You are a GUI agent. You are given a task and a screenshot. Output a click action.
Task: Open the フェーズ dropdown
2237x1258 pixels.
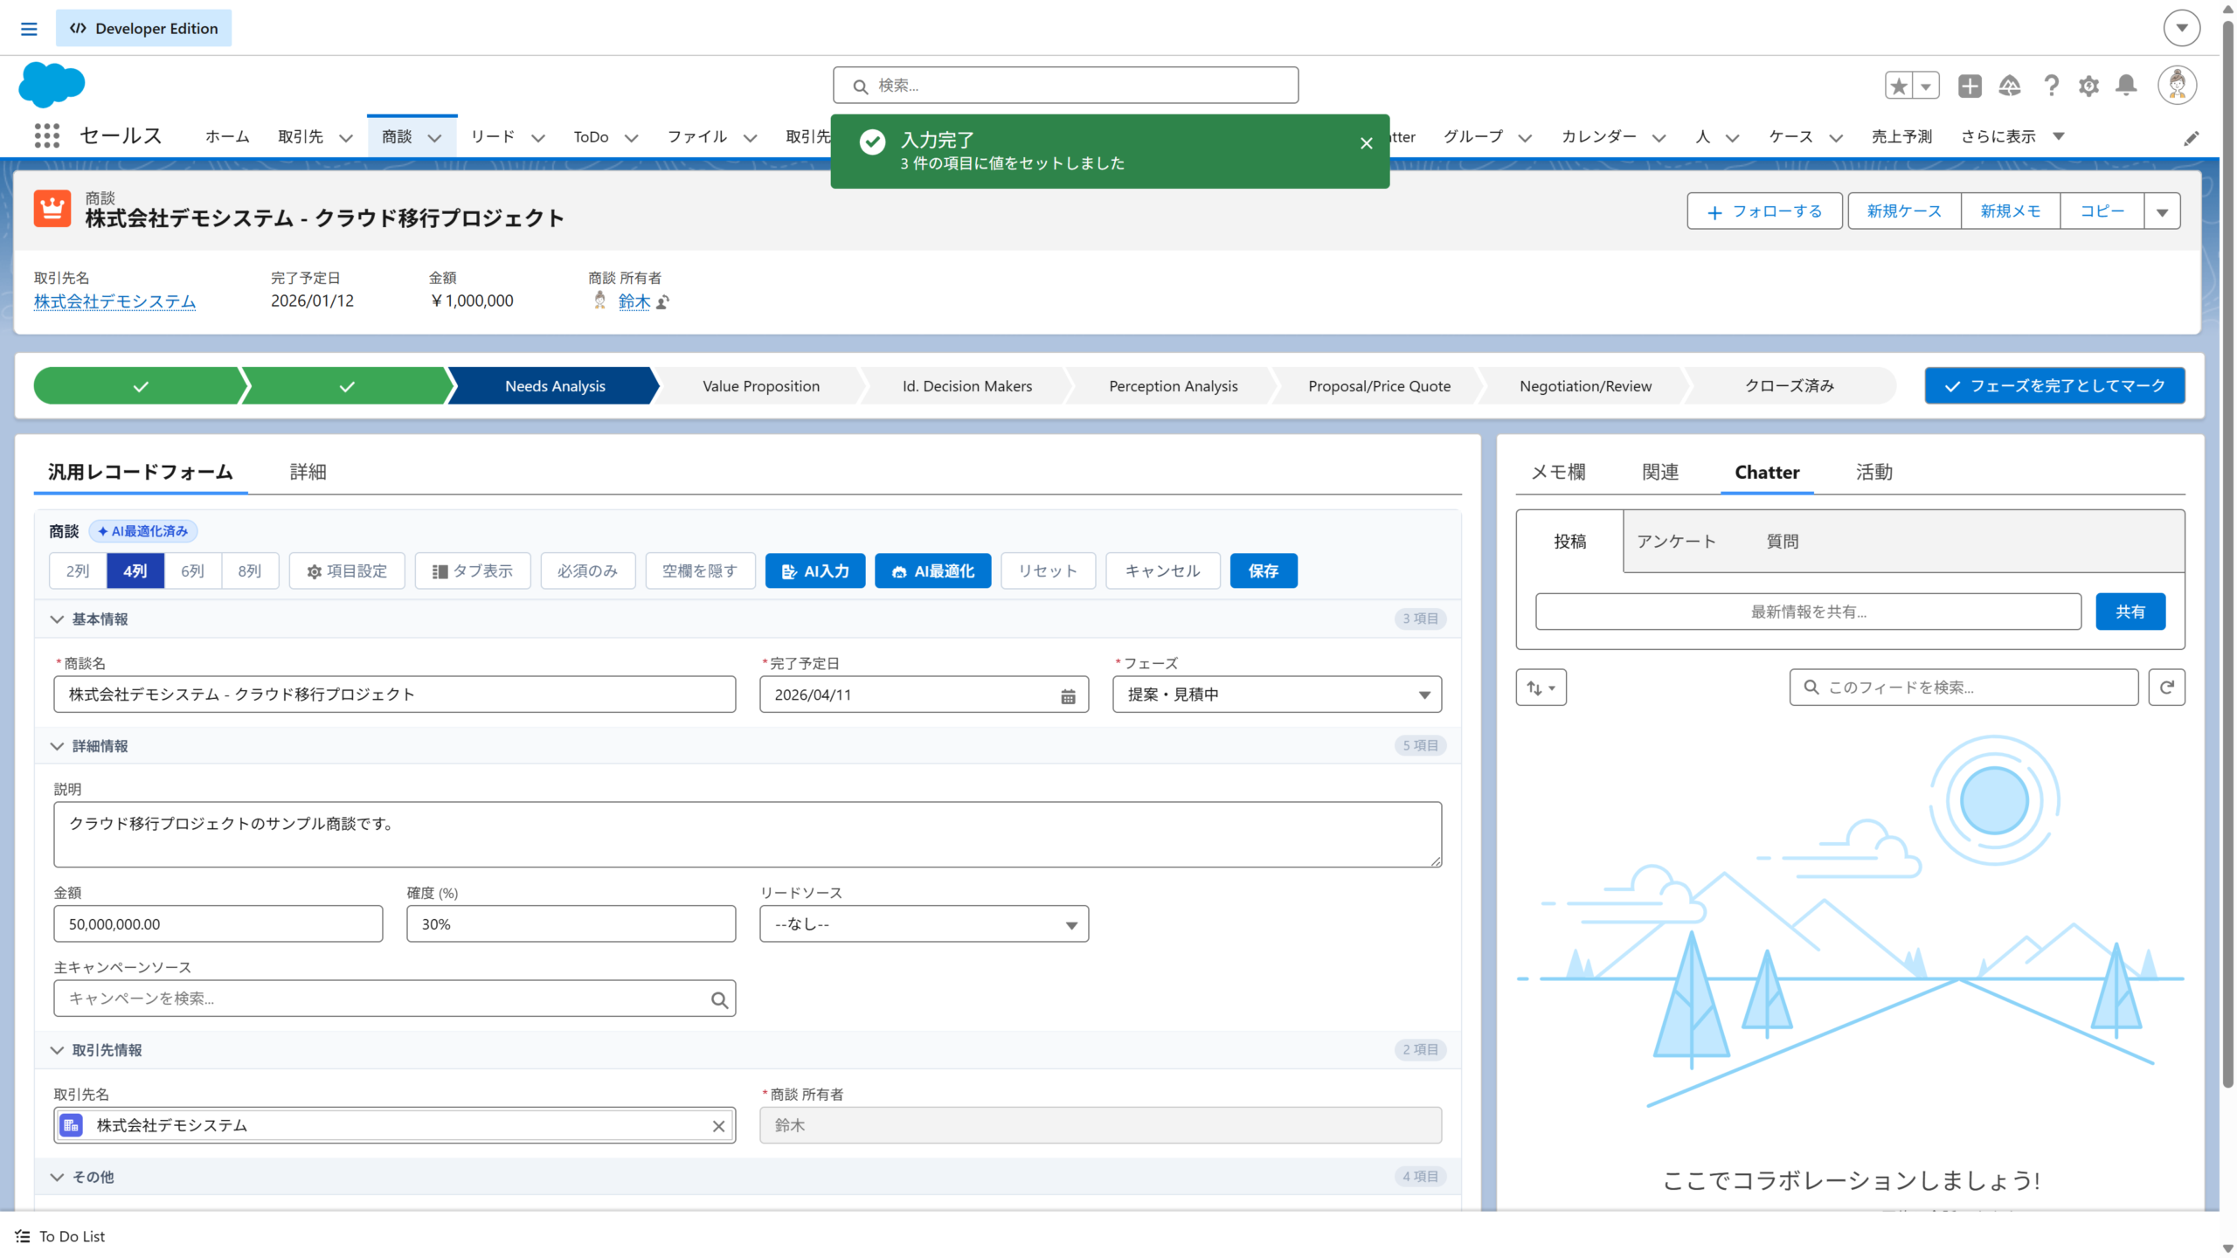(1277, 695)
